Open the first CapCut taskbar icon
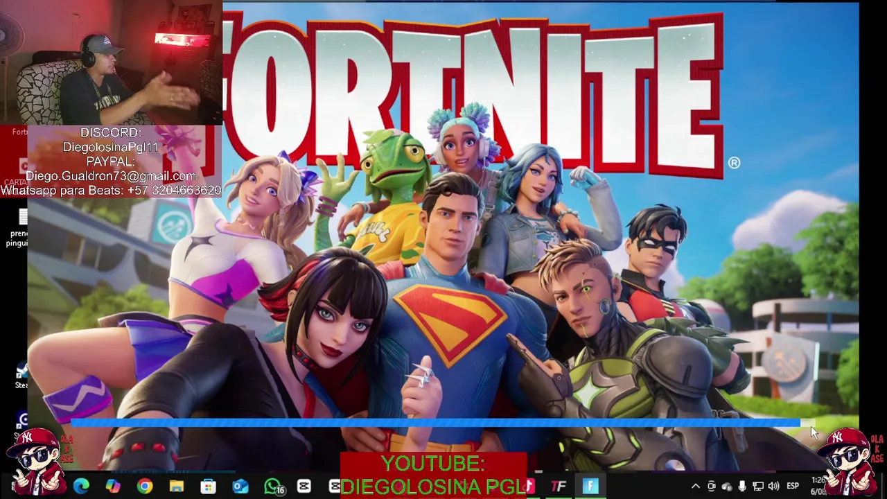Image resolution: width=887 pixels, height=499 pixels. 304,487
